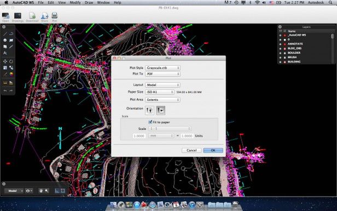Click the BLDG_OBS layer pink color swatch

tap(285, 48)
